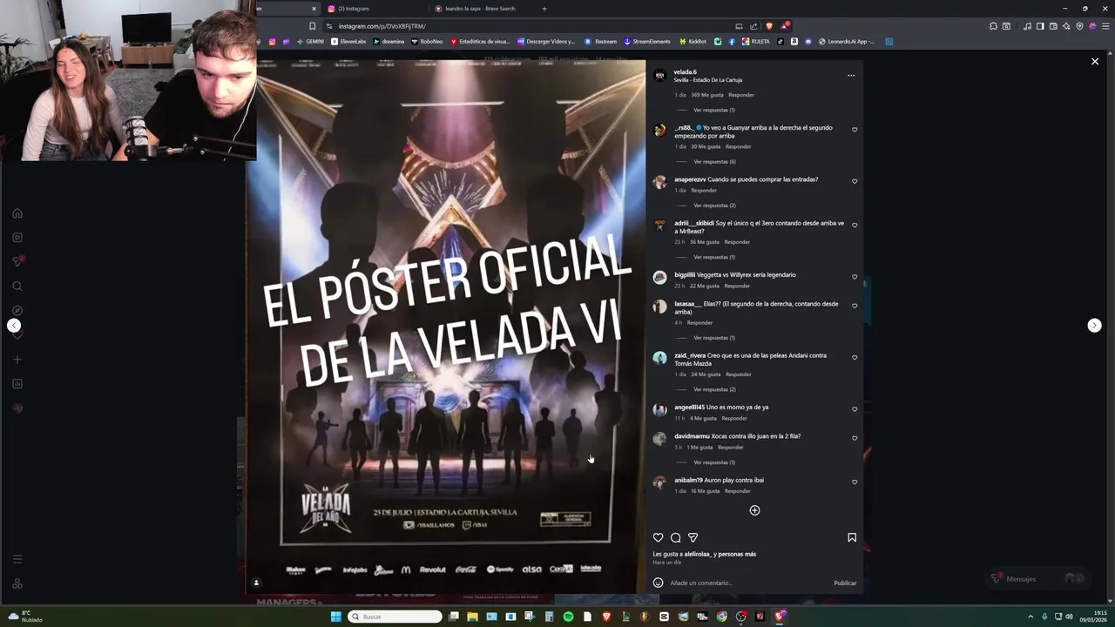Open Instagram Search magnifier in sidebar

tap(17, 286)
